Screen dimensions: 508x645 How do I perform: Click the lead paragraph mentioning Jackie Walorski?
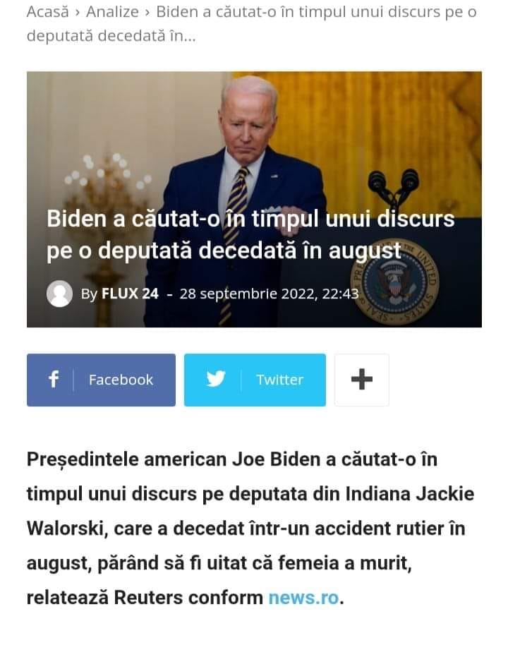coord(250,529)
